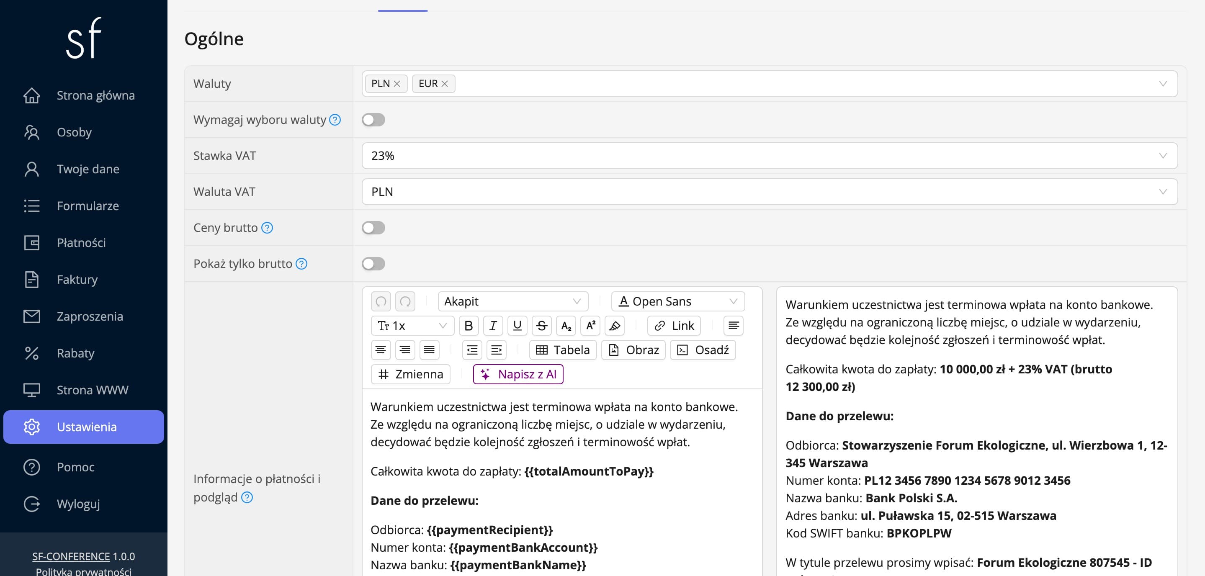Show help for Informacje o płatności i podgląd
This screenshot has height=576, width=1205.
click(247, 497)
